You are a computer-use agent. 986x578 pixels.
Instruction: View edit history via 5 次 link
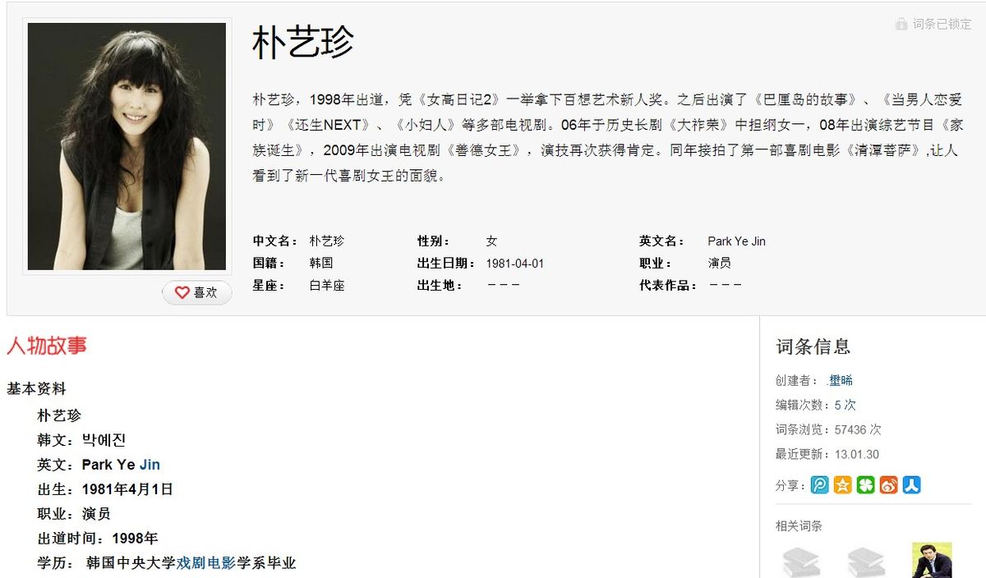coord(845,405)
